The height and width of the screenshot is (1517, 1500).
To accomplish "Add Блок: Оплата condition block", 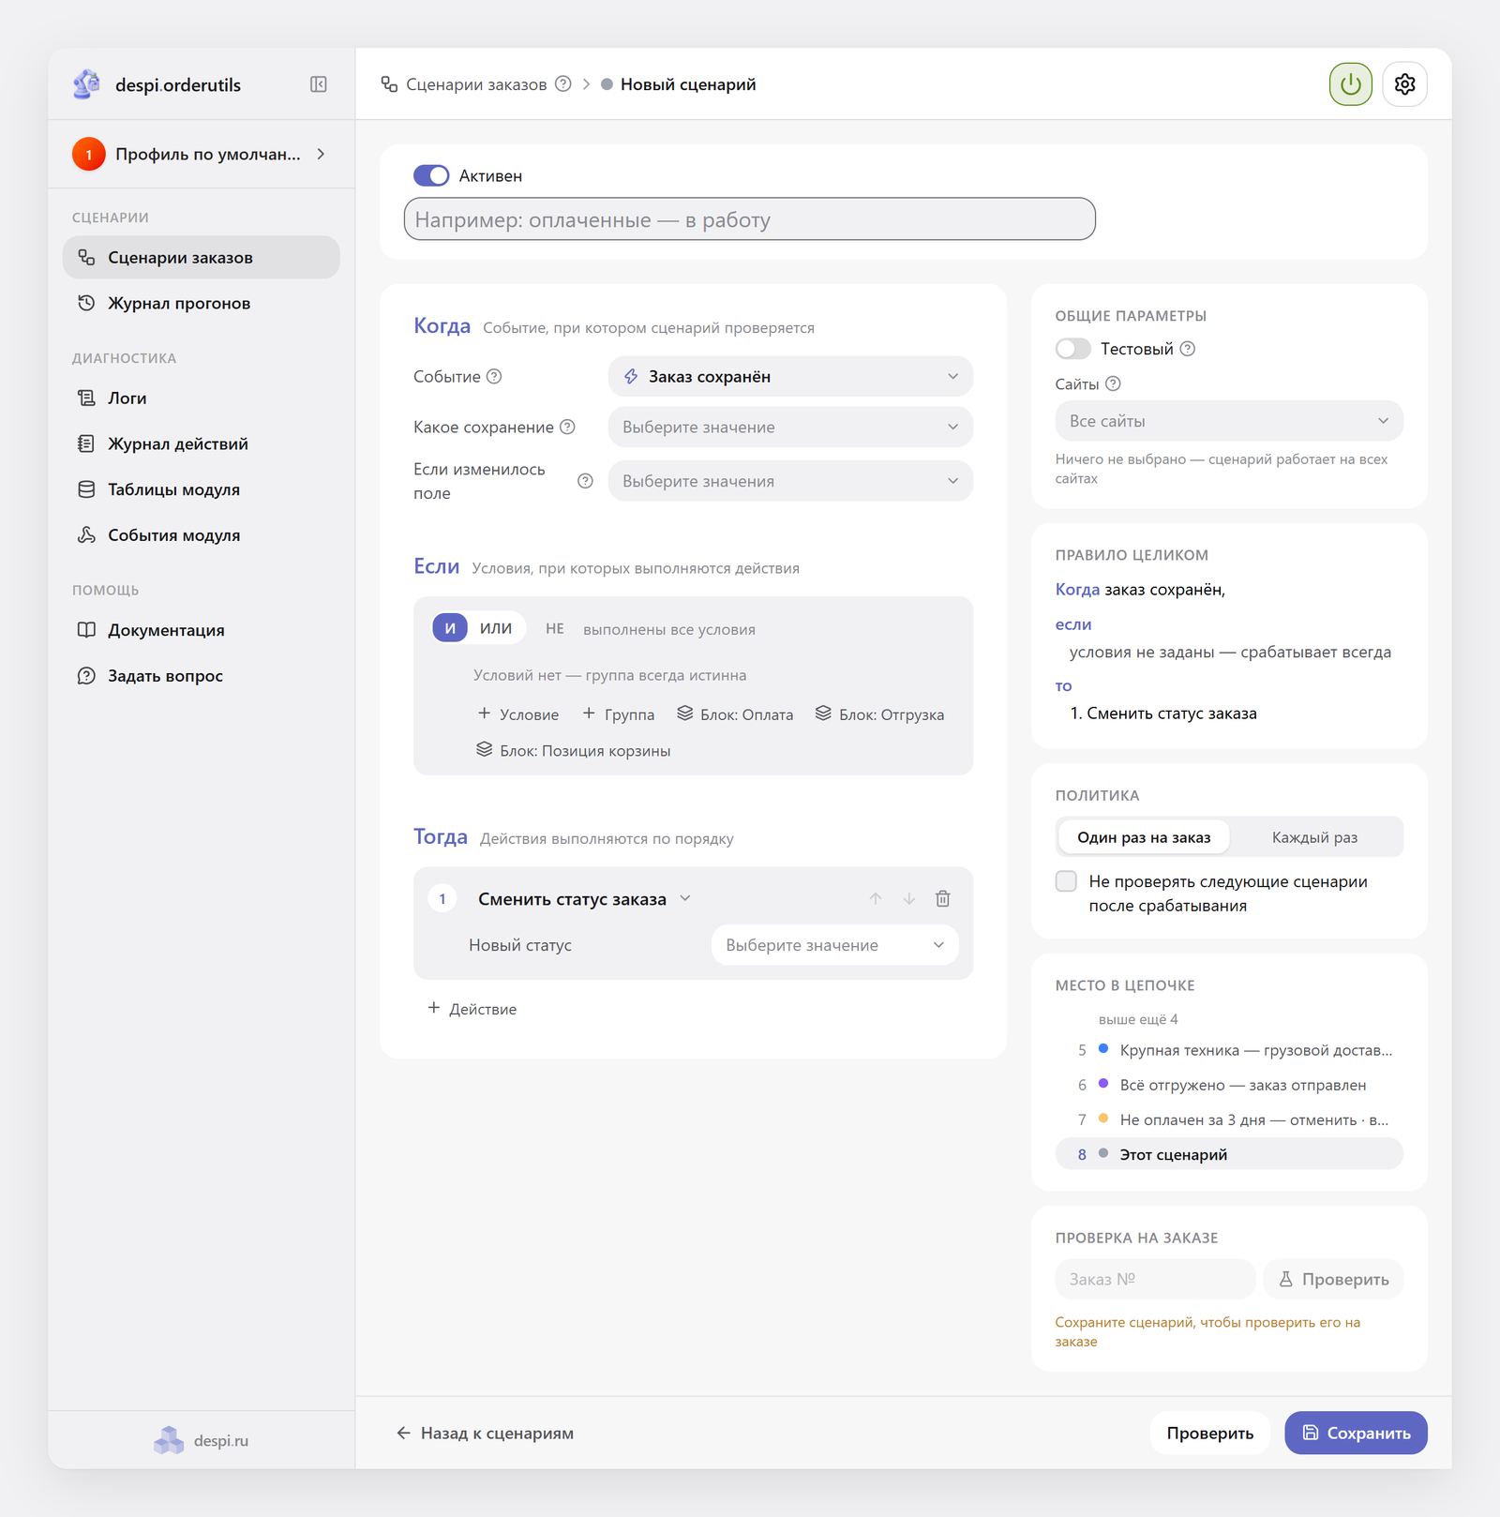I will coord(735,714).
